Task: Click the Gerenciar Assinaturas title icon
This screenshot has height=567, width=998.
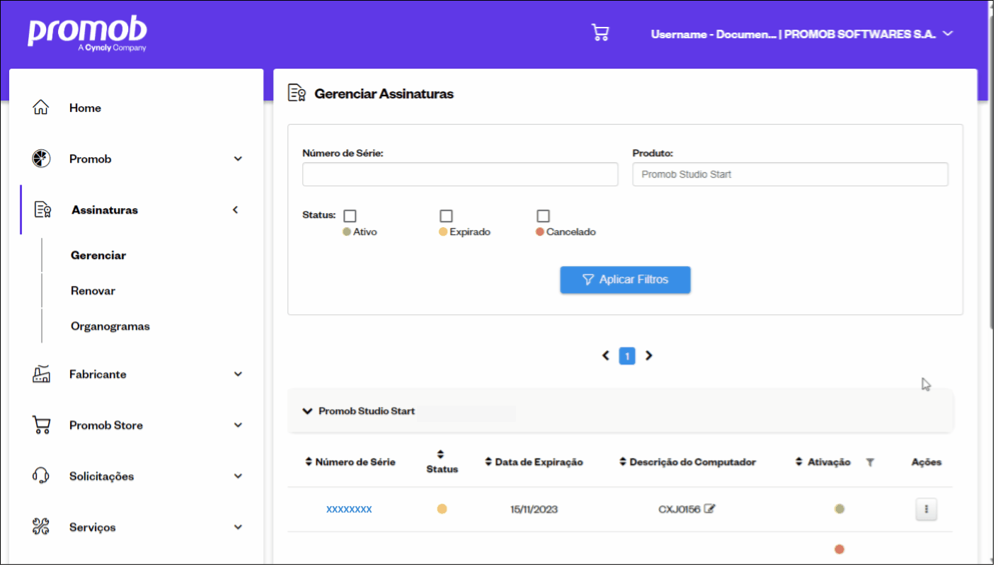Action: click(297, 93)
